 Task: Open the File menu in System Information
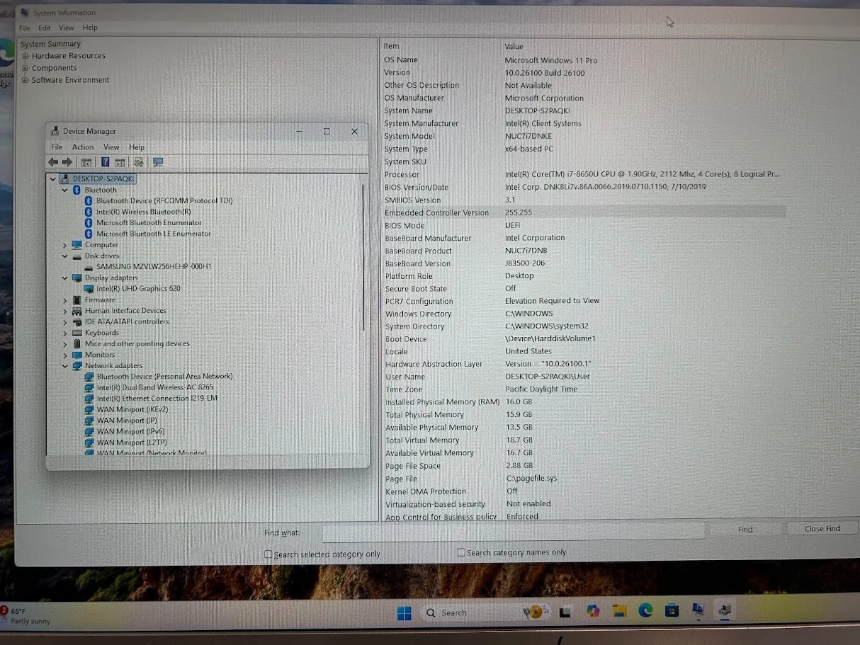click(25, 28)
